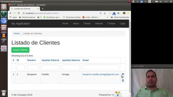Viewport: 173px width, 97px height.
Task: Open the benjamin.castillo.arriaga@gmail.com email link
Action: click(101, 74)
